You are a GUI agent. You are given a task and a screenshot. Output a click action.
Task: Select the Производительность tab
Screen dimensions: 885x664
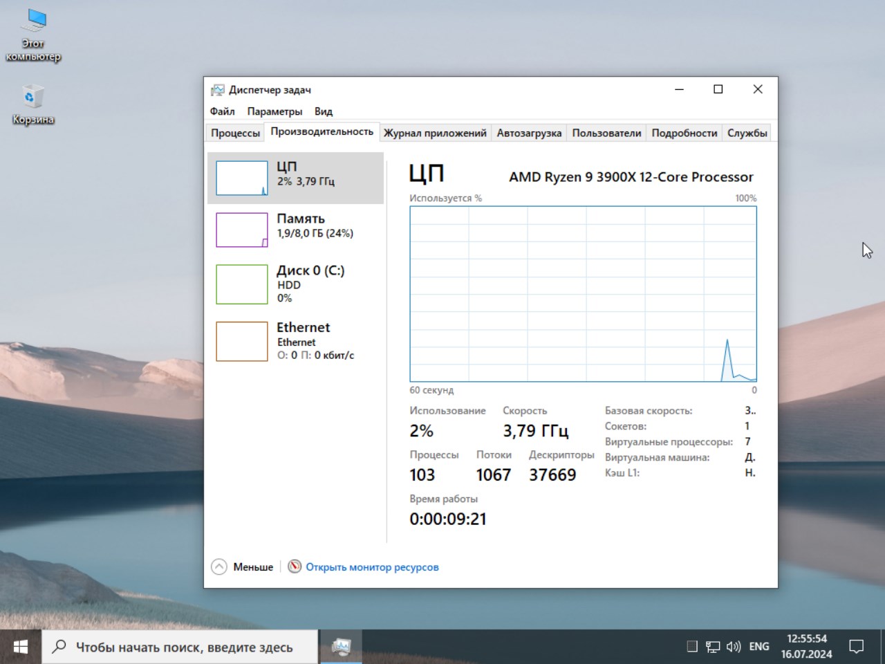[322, 131]
